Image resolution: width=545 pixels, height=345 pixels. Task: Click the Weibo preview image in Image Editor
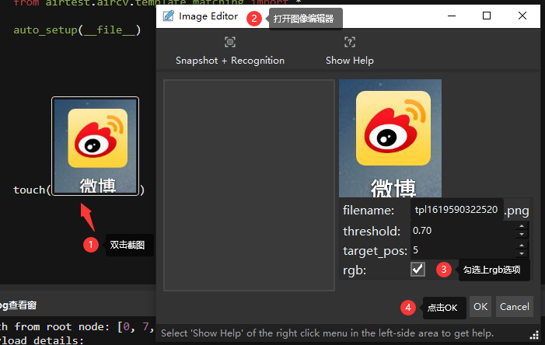point(390,138)
